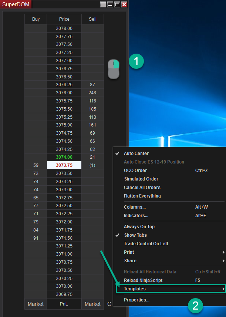Expand the Print submenu
This screenshot has height=317, width=226.
(x=169, y=252)
